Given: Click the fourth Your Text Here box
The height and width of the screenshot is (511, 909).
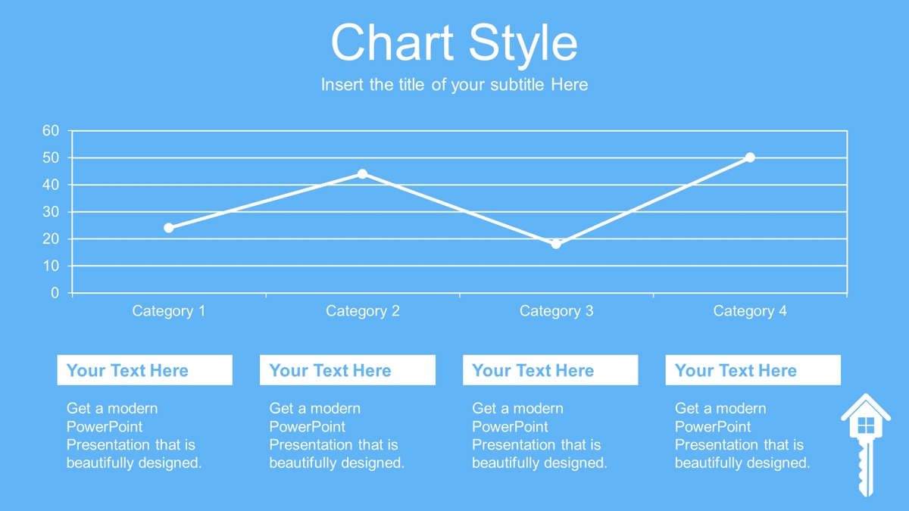Looking at the screenshot, I should pyautogui.click(x=753, y=370).
